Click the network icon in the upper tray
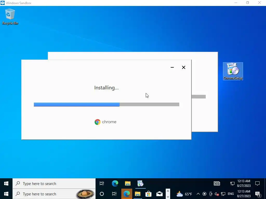This screenshot has height=199, width=266. pos(232,183)
